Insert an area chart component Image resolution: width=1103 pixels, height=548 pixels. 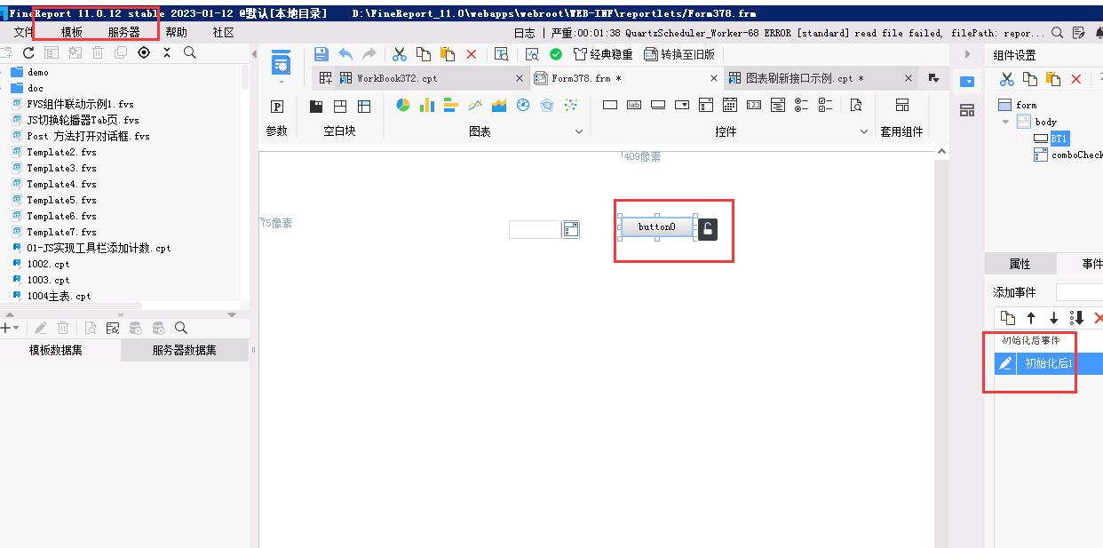tap(499, 106)
